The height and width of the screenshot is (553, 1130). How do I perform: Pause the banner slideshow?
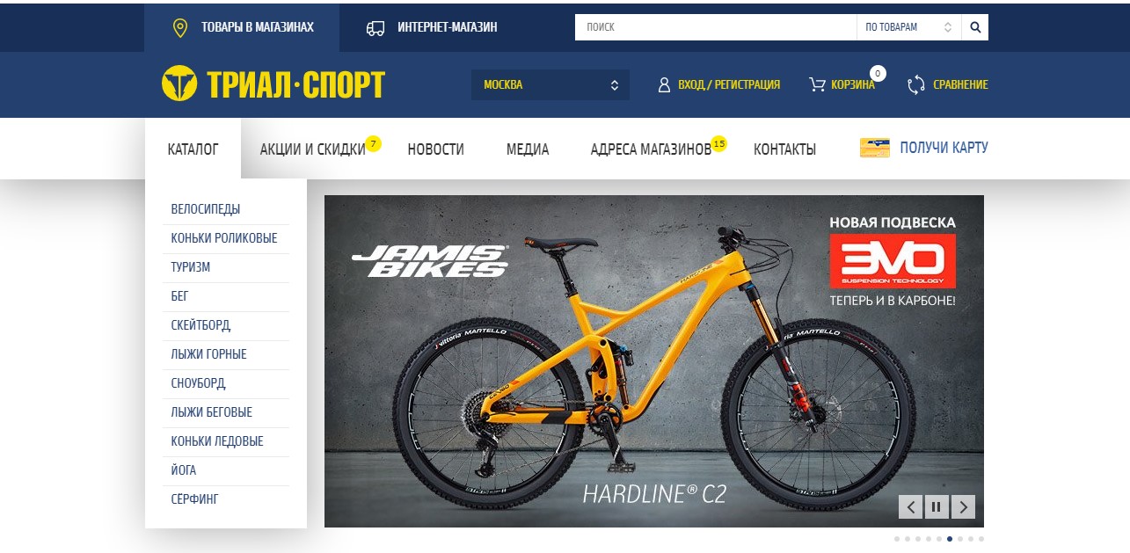tap(937, 507)
